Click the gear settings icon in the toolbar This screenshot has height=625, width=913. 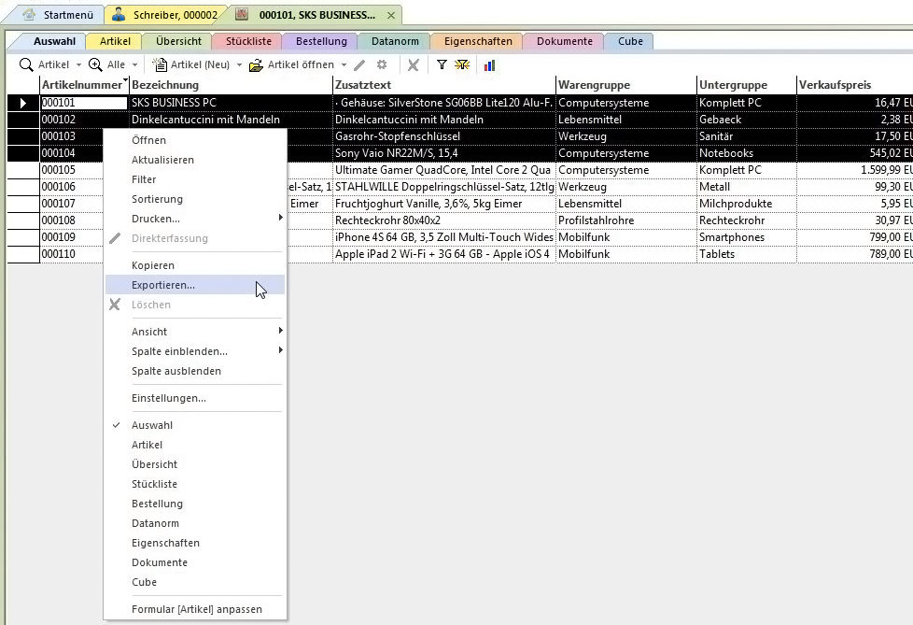(x=382, y=64)
